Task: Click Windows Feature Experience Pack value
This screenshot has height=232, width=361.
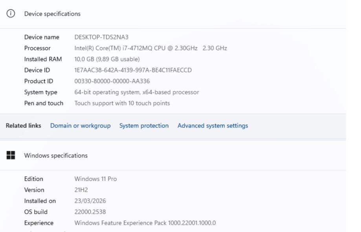Action: click(x=145, y=223)
